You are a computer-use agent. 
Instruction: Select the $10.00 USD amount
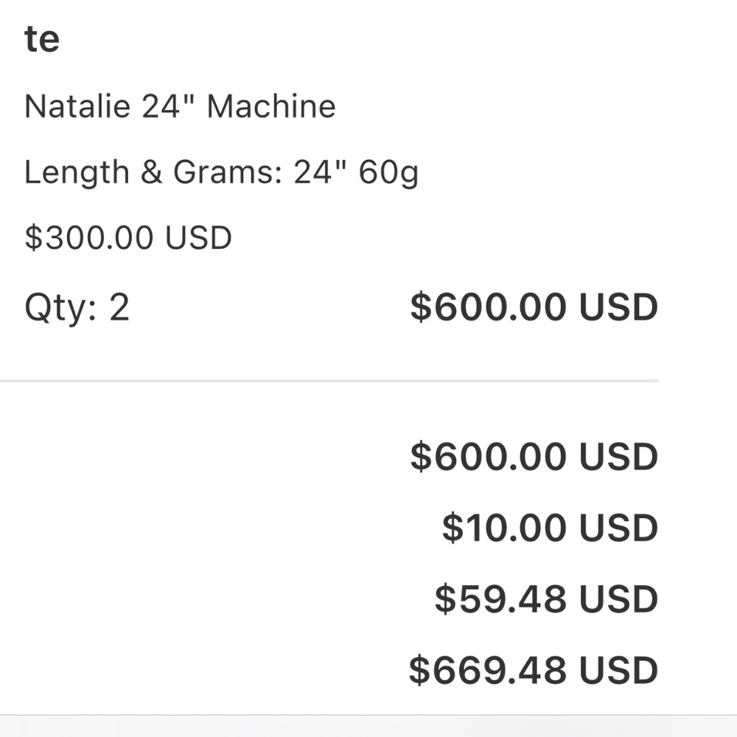[549, 528]
